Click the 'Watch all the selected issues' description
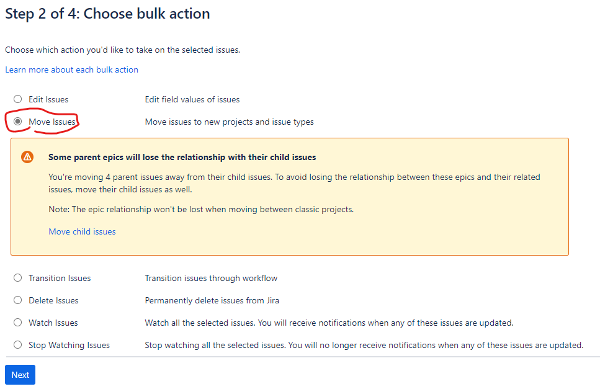This screenshot has width=600, height=389. (329, 323)
